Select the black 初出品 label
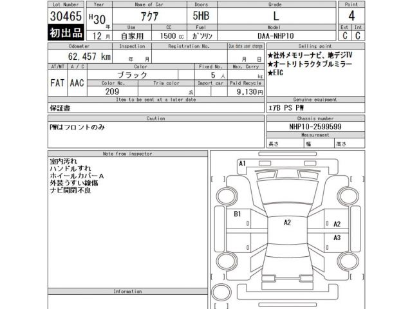Image resolution: width=412 pixels, height=309 pixels. (x=66, y=33)
